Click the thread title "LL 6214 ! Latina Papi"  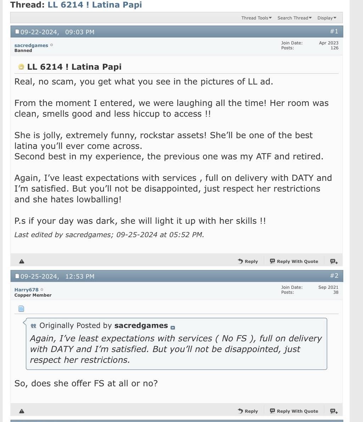click(x=95, y=5)
